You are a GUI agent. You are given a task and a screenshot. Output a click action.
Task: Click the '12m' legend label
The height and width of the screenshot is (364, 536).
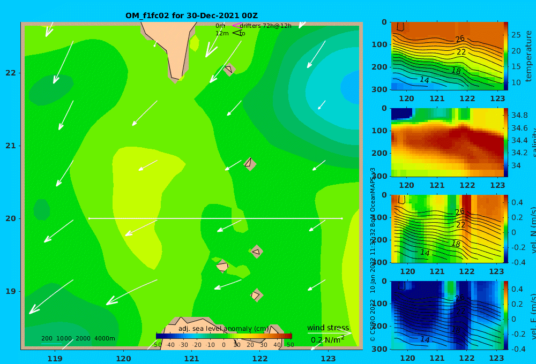[x=222, y=33]
